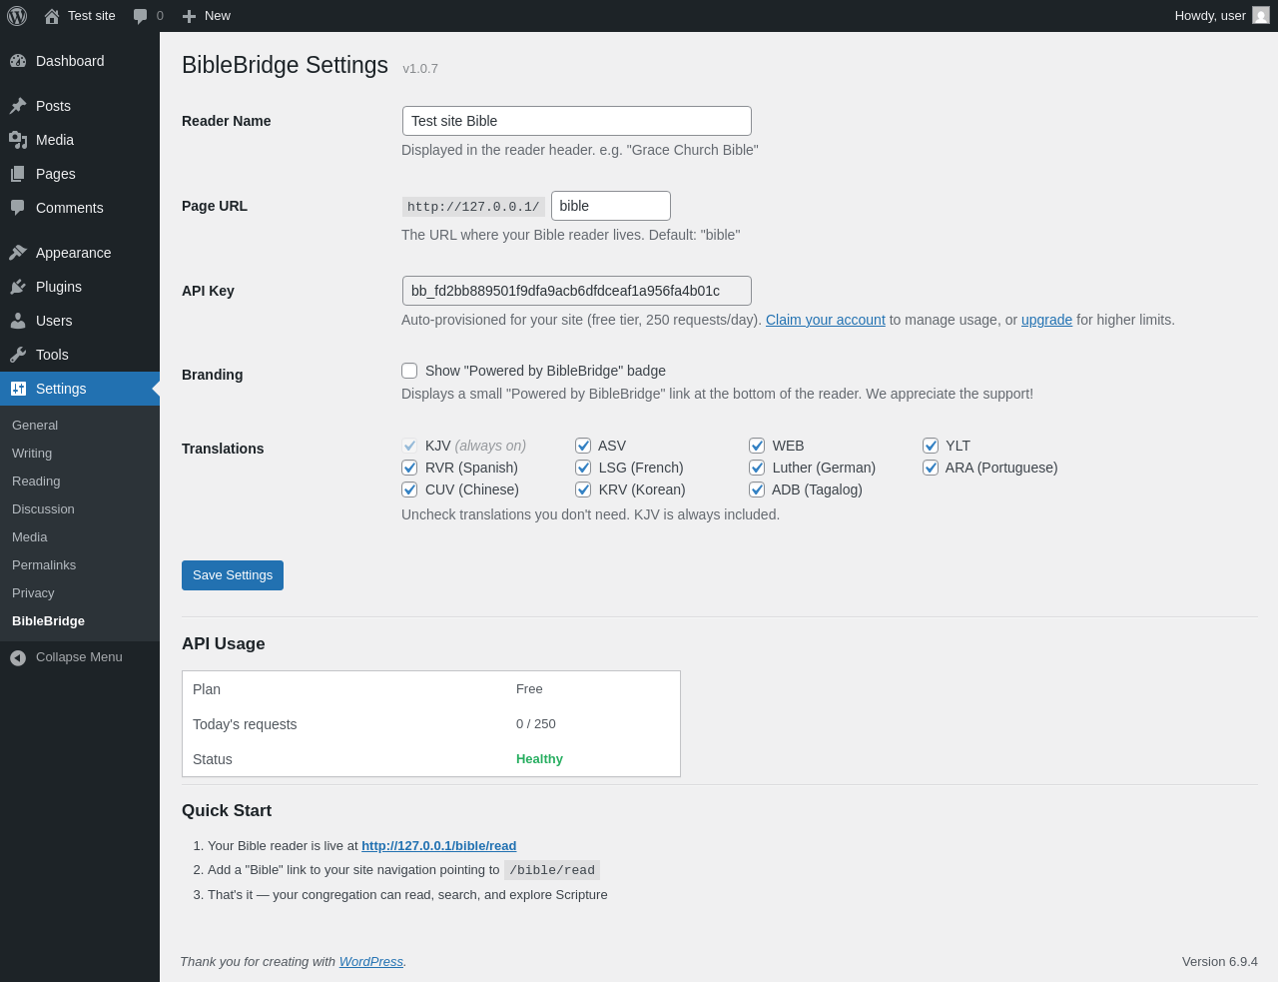
Task: Click the Plugins plug icon
Action: point(18,287)
